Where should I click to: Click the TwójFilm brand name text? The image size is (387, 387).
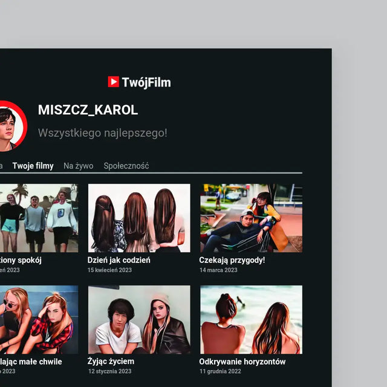(146, 82)
